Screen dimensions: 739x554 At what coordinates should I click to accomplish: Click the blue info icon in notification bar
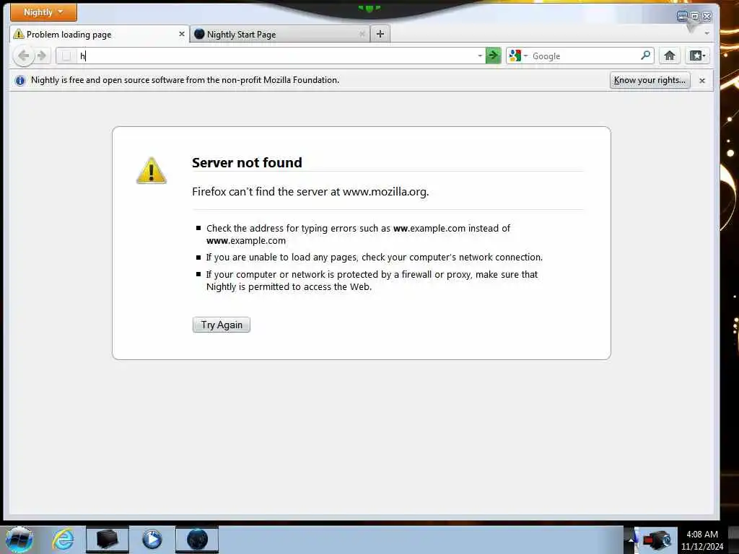tap(19, 81)
